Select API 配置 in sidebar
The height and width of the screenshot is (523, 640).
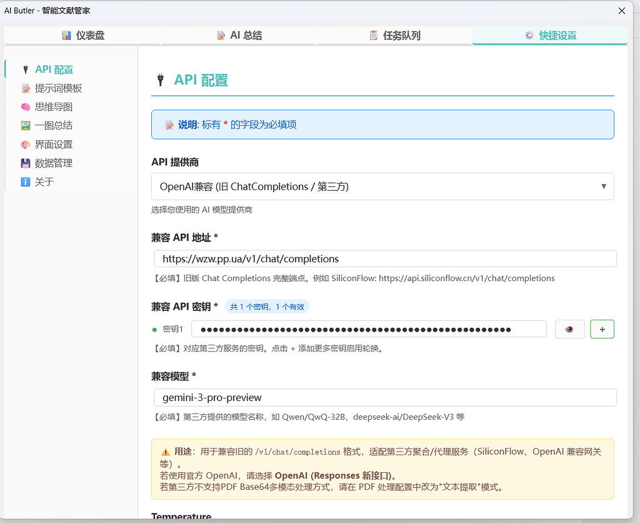[x=71, y=69]
